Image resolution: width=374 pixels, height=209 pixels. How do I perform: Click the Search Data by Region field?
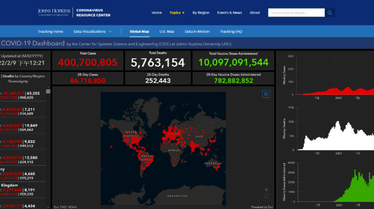pyautogui.click(x=296, y=13)
